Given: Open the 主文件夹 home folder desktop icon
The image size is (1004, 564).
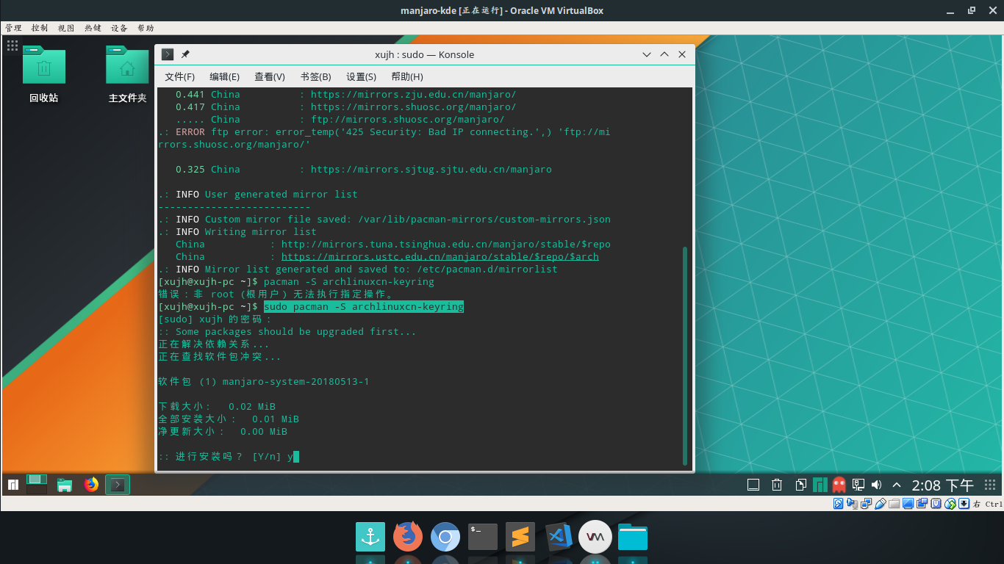Looking at the screenshot, I should point(127,74).
